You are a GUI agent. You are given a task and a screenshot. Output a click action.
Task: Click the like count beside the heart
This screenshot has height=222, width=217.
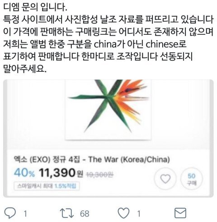point(139,213)
